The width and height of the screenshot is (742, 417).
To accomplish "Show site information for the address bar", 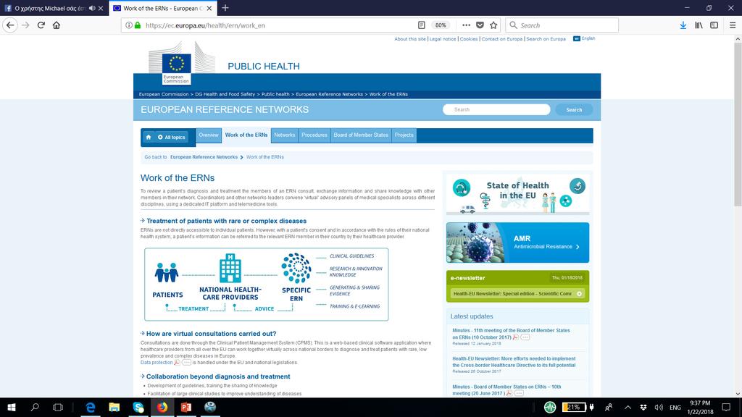I will click(129, 25).
